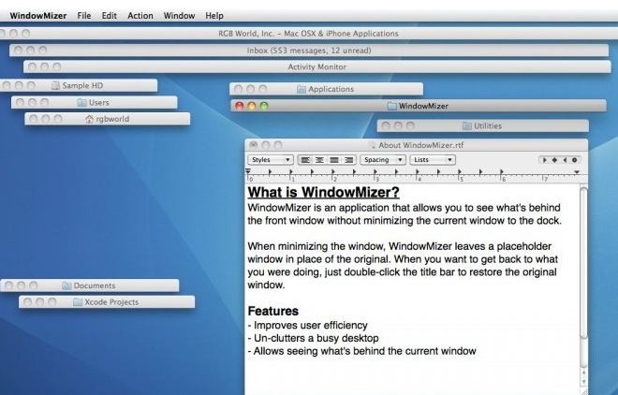
Task: Pick the right tab stop icon (left-pointing triangle)
Action: [x=565, y=160]
